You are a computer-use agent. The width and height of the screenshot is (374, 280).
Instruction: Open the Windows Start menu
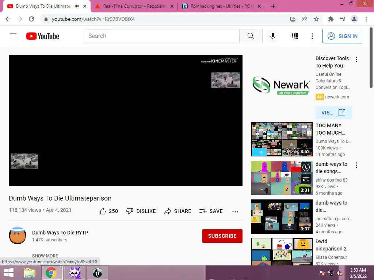coord(9,273)
